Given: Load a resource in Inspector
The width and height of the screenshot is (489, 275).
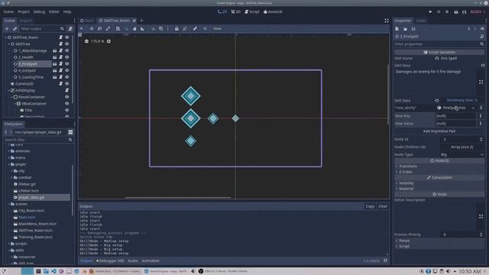Looking at the screenshot, I should point(405,29).
